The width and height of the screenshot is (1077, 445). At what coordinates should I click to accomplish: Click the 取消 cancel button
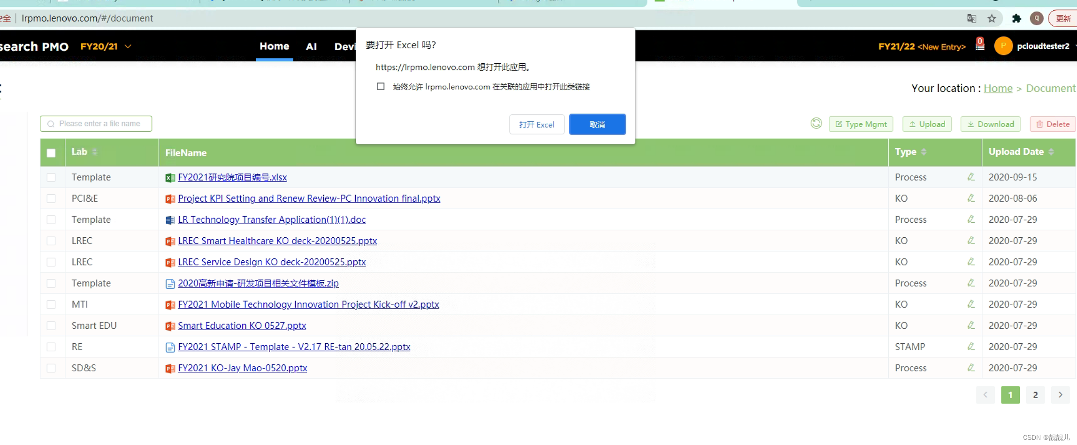(597, 124)
